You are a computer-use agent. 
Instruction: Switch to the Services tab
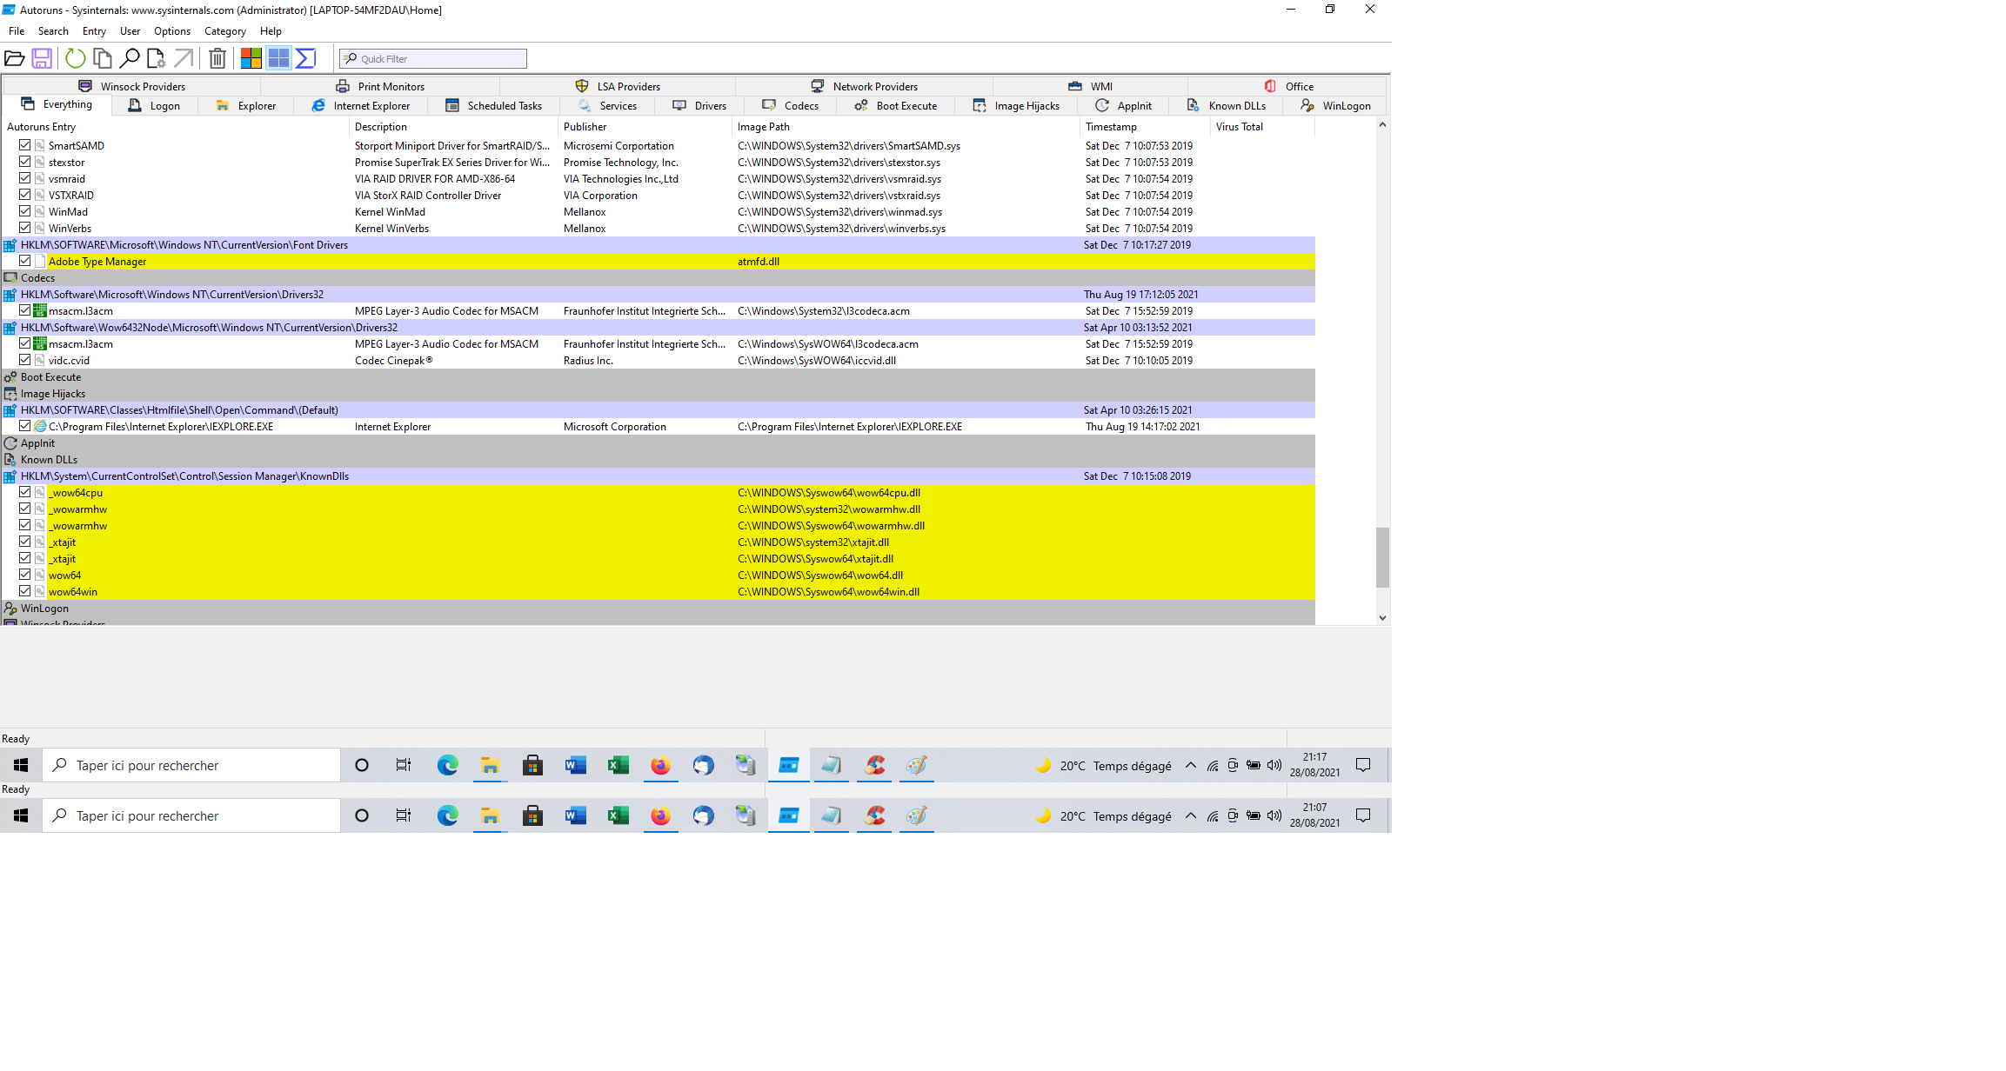607,105
